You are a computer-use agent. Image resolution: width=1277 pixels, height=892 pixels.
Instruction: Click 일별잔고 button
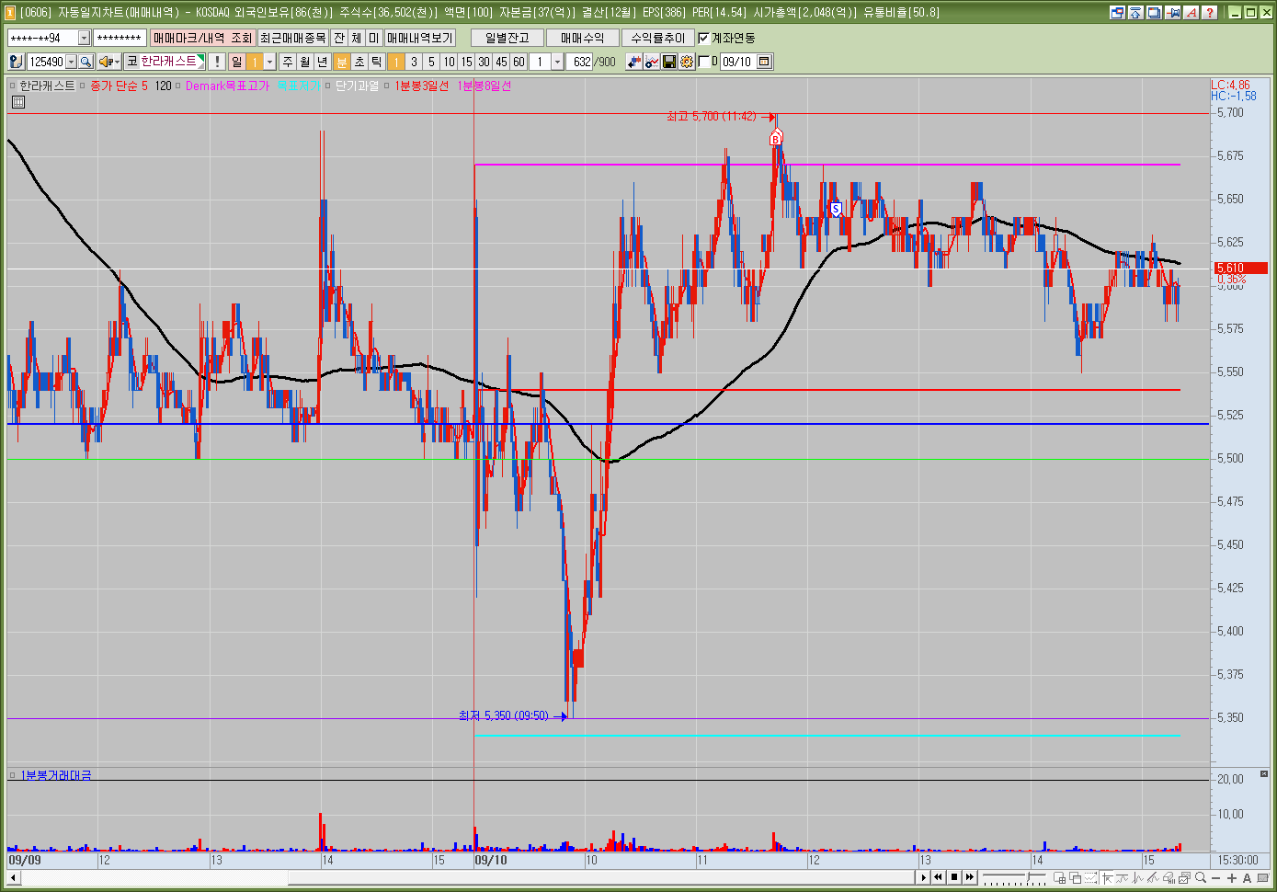[507, 38]
